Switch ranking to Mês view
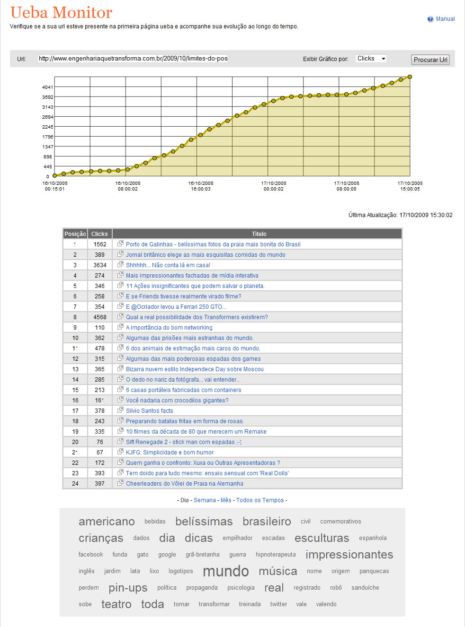This screenshot has width=465, height=627. point(226,500)
